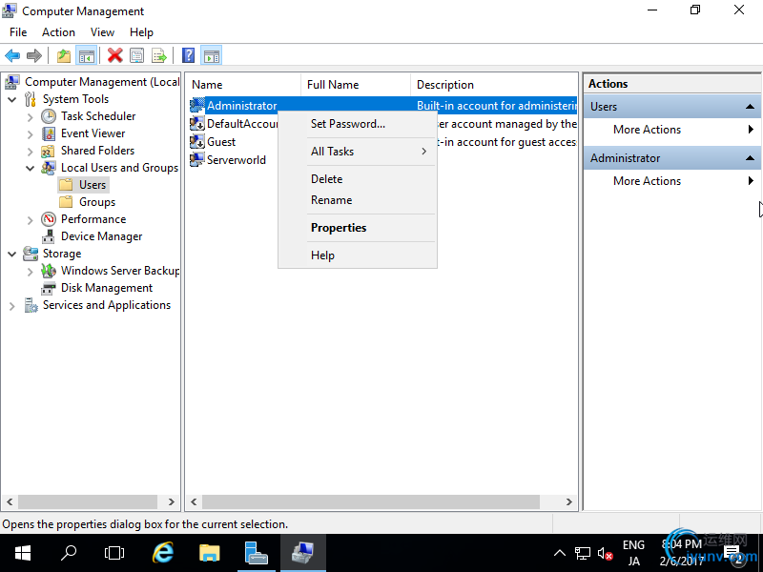
Task: Sort by the Description column header
Action: point(494,85)
